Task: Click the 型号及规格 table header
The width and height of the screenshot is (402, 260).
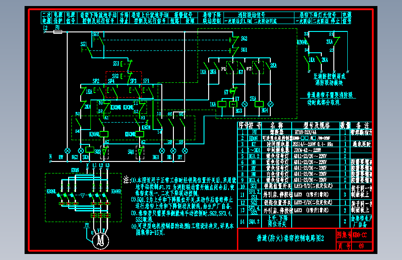Action: coord(316,125)
